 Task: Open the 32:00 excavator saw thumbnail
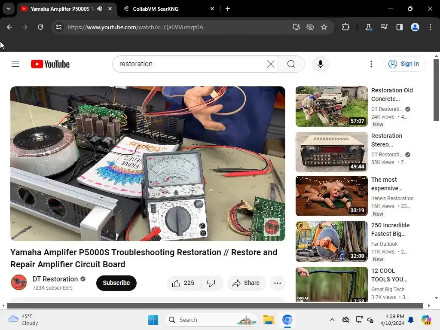pyautogui.click(x=331, y=241)
